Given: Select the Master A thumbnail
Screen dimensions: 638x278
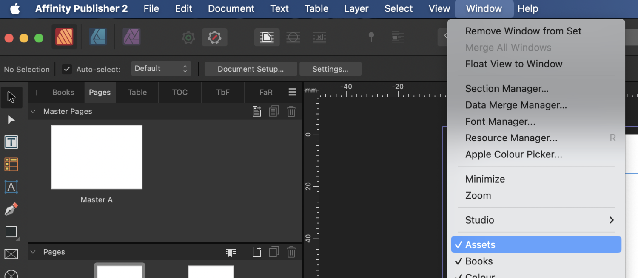Looking at the screenshot, I should (97, 157).
